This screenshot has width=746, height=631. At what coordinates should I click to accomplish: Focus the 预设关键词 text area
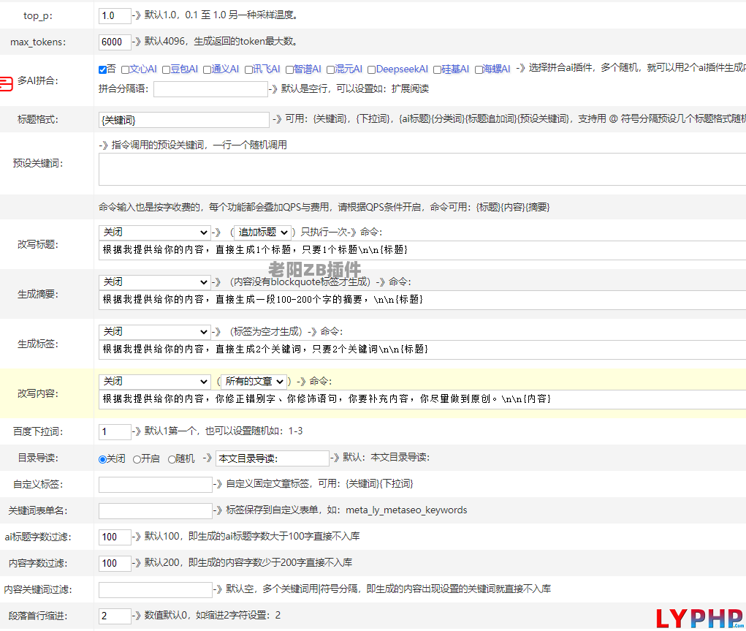pyautogui.click(x=422, y=169)
